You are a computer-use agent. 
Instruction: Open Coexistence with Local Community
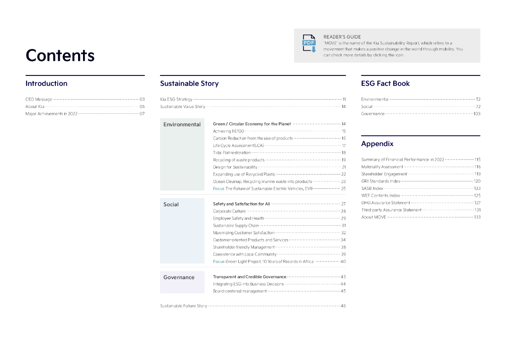279,254
